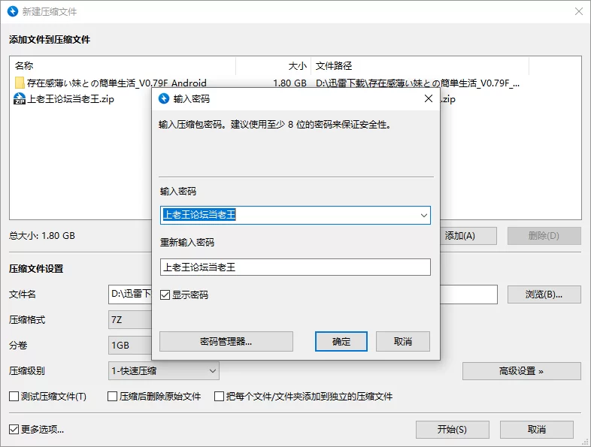Viewport: 591px width, 447px height.
Task: Enable 测试压缩文件(T) checkbox
Action: (x=14, y=396)
